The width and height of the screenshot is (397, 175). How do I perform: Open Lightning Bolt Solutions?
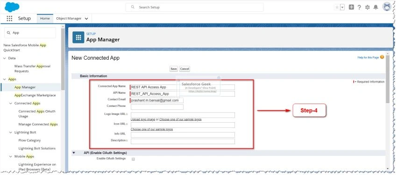point(37,148)
